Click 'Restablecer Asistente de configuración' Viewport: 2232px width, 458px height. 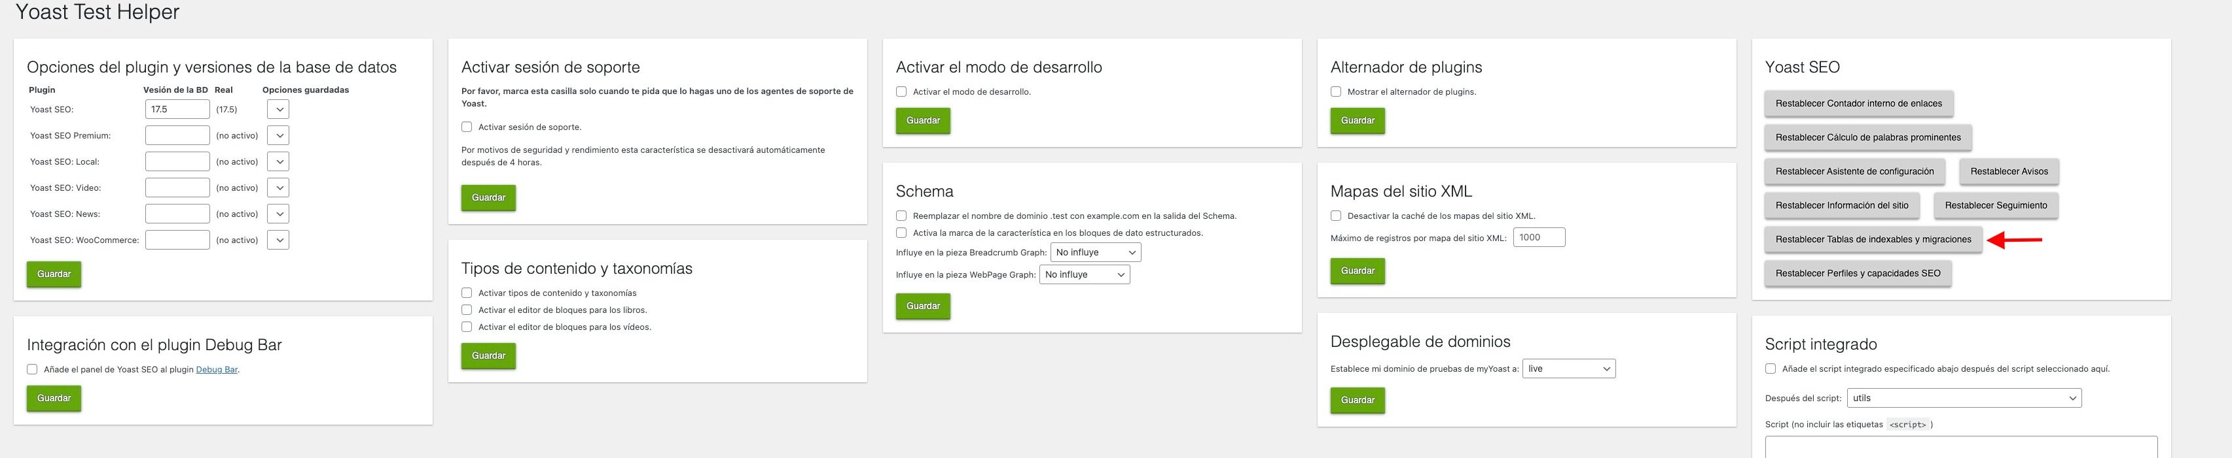tap(1854, 172)
